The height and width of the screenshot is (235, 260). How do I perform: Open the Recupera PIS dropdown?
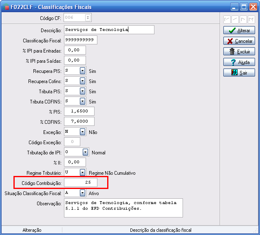point(82,71)
